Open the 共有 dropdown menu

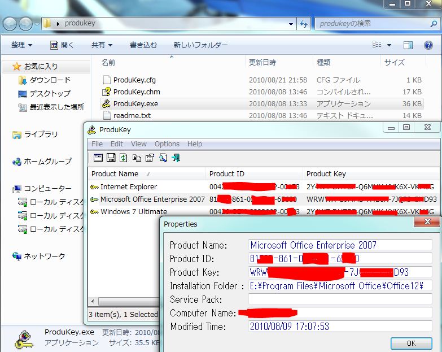[x=102, y=45]
